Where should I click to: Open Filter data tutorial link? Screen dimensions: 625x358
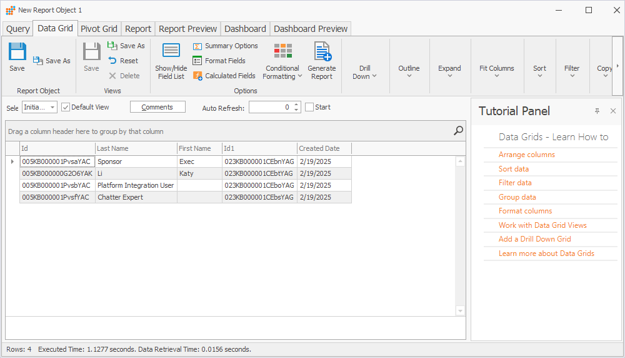pos(515,182)
